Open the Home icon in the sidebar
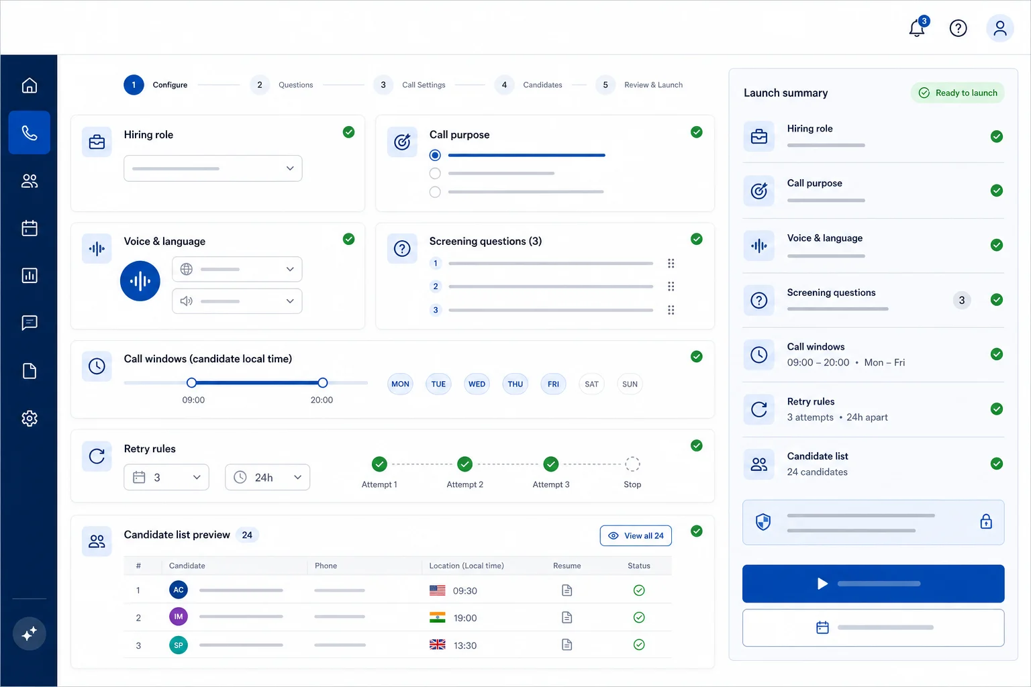 (30, 85)
